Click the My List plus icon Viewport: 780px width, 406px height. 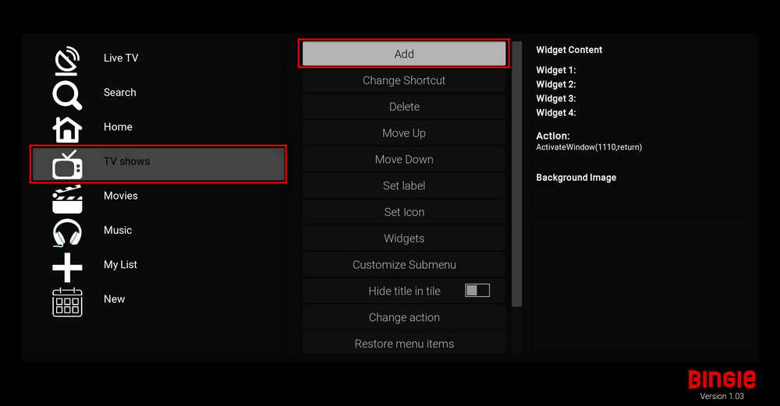[x=67, y=267]
